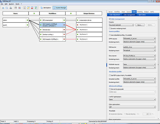Open RGB source Rendering intent Perceptual dropdown
Viewport: 160px width, 124px height.
tap(139, 50)
